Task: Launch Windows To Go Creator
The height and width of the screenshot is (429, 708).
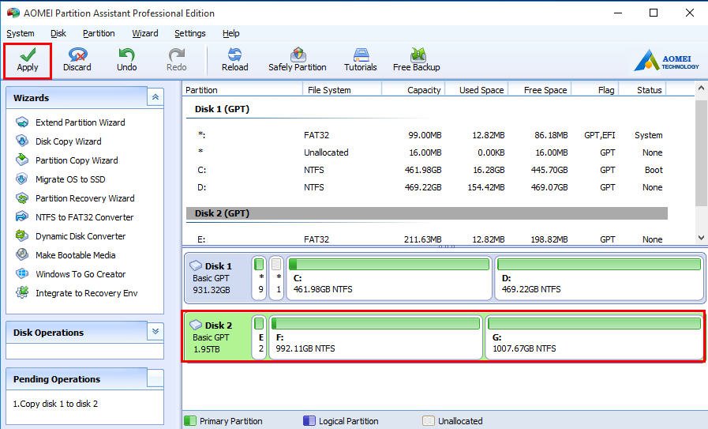Action: pos(81,274)
